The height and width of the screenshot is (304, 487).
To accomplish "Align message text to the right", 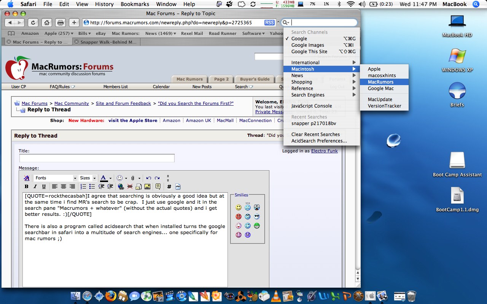I will (72, 187).
